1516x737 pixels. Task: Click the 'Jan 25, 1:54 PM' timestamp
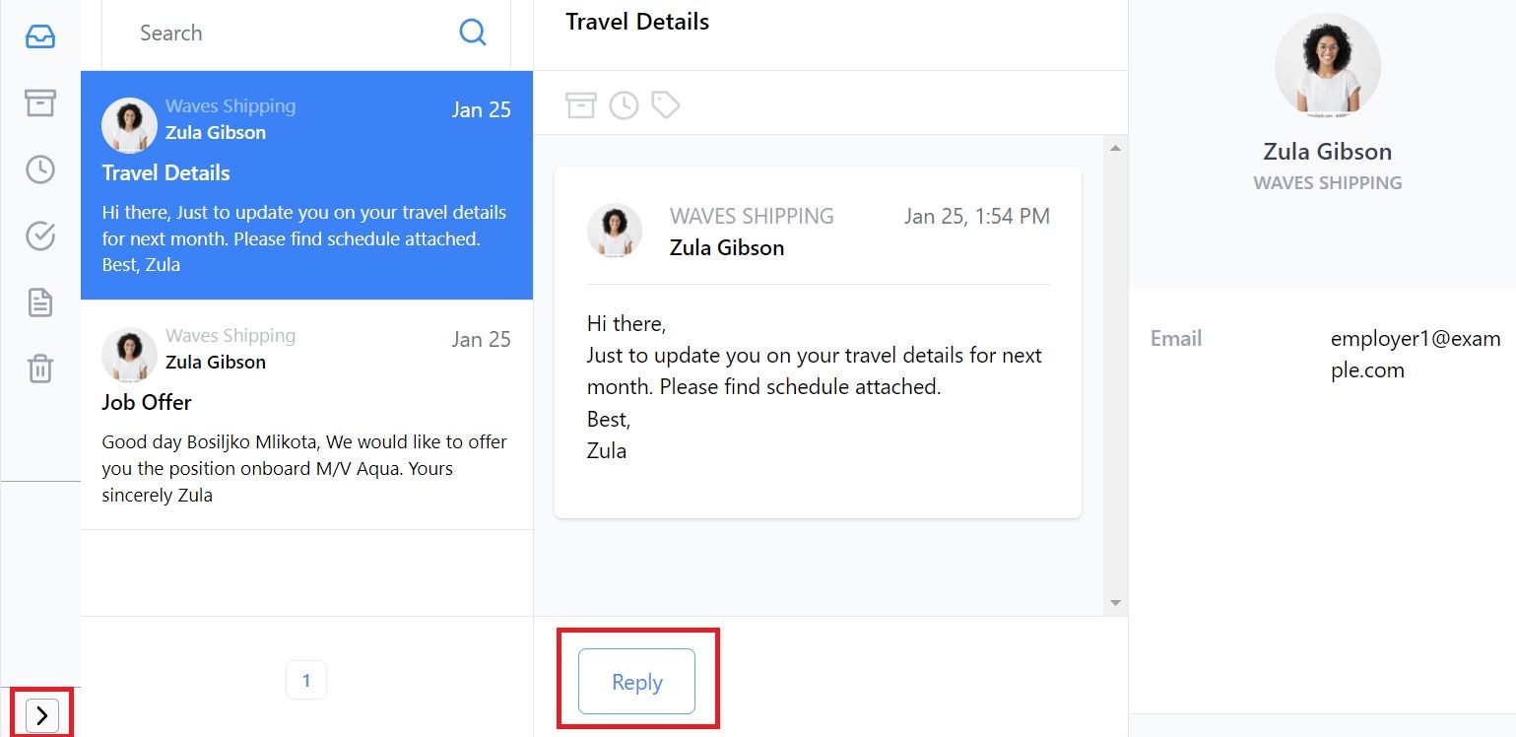977,216
